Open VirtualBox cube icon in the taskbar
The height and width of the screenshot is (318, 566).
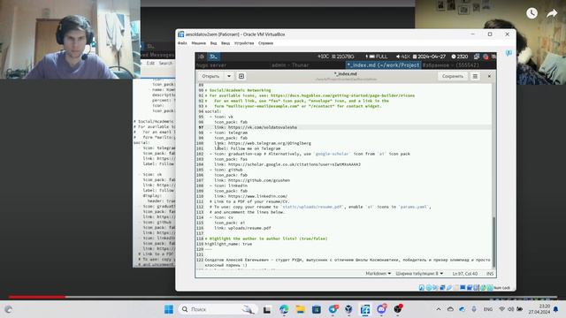point(348,309)
